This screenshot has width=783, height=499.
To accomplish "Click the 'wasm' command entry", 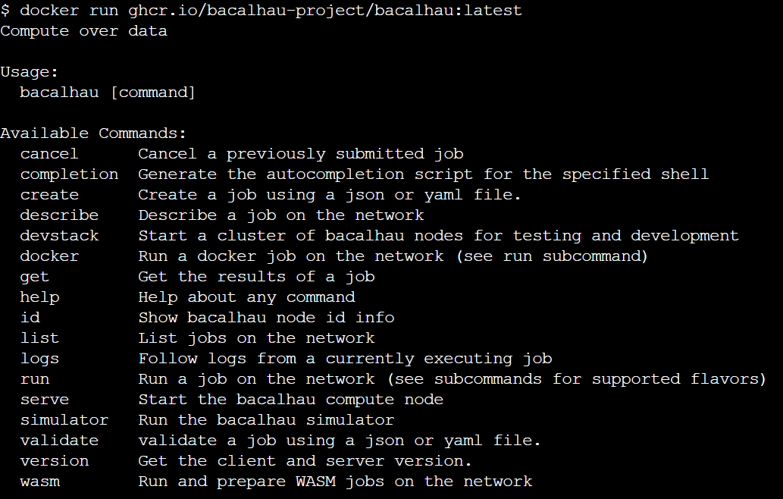I will click(40, 482).
